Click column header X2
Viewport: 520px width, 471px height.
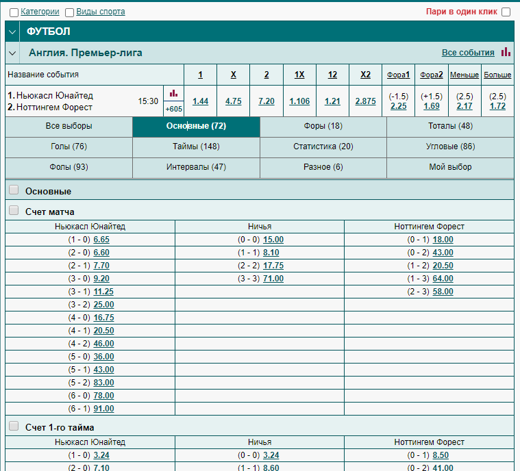coord(365,75)
